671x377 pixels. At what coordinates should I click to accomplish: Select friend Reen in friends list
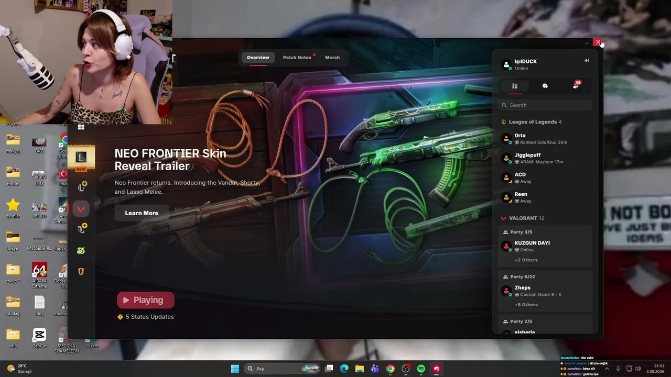coord(545,197)
